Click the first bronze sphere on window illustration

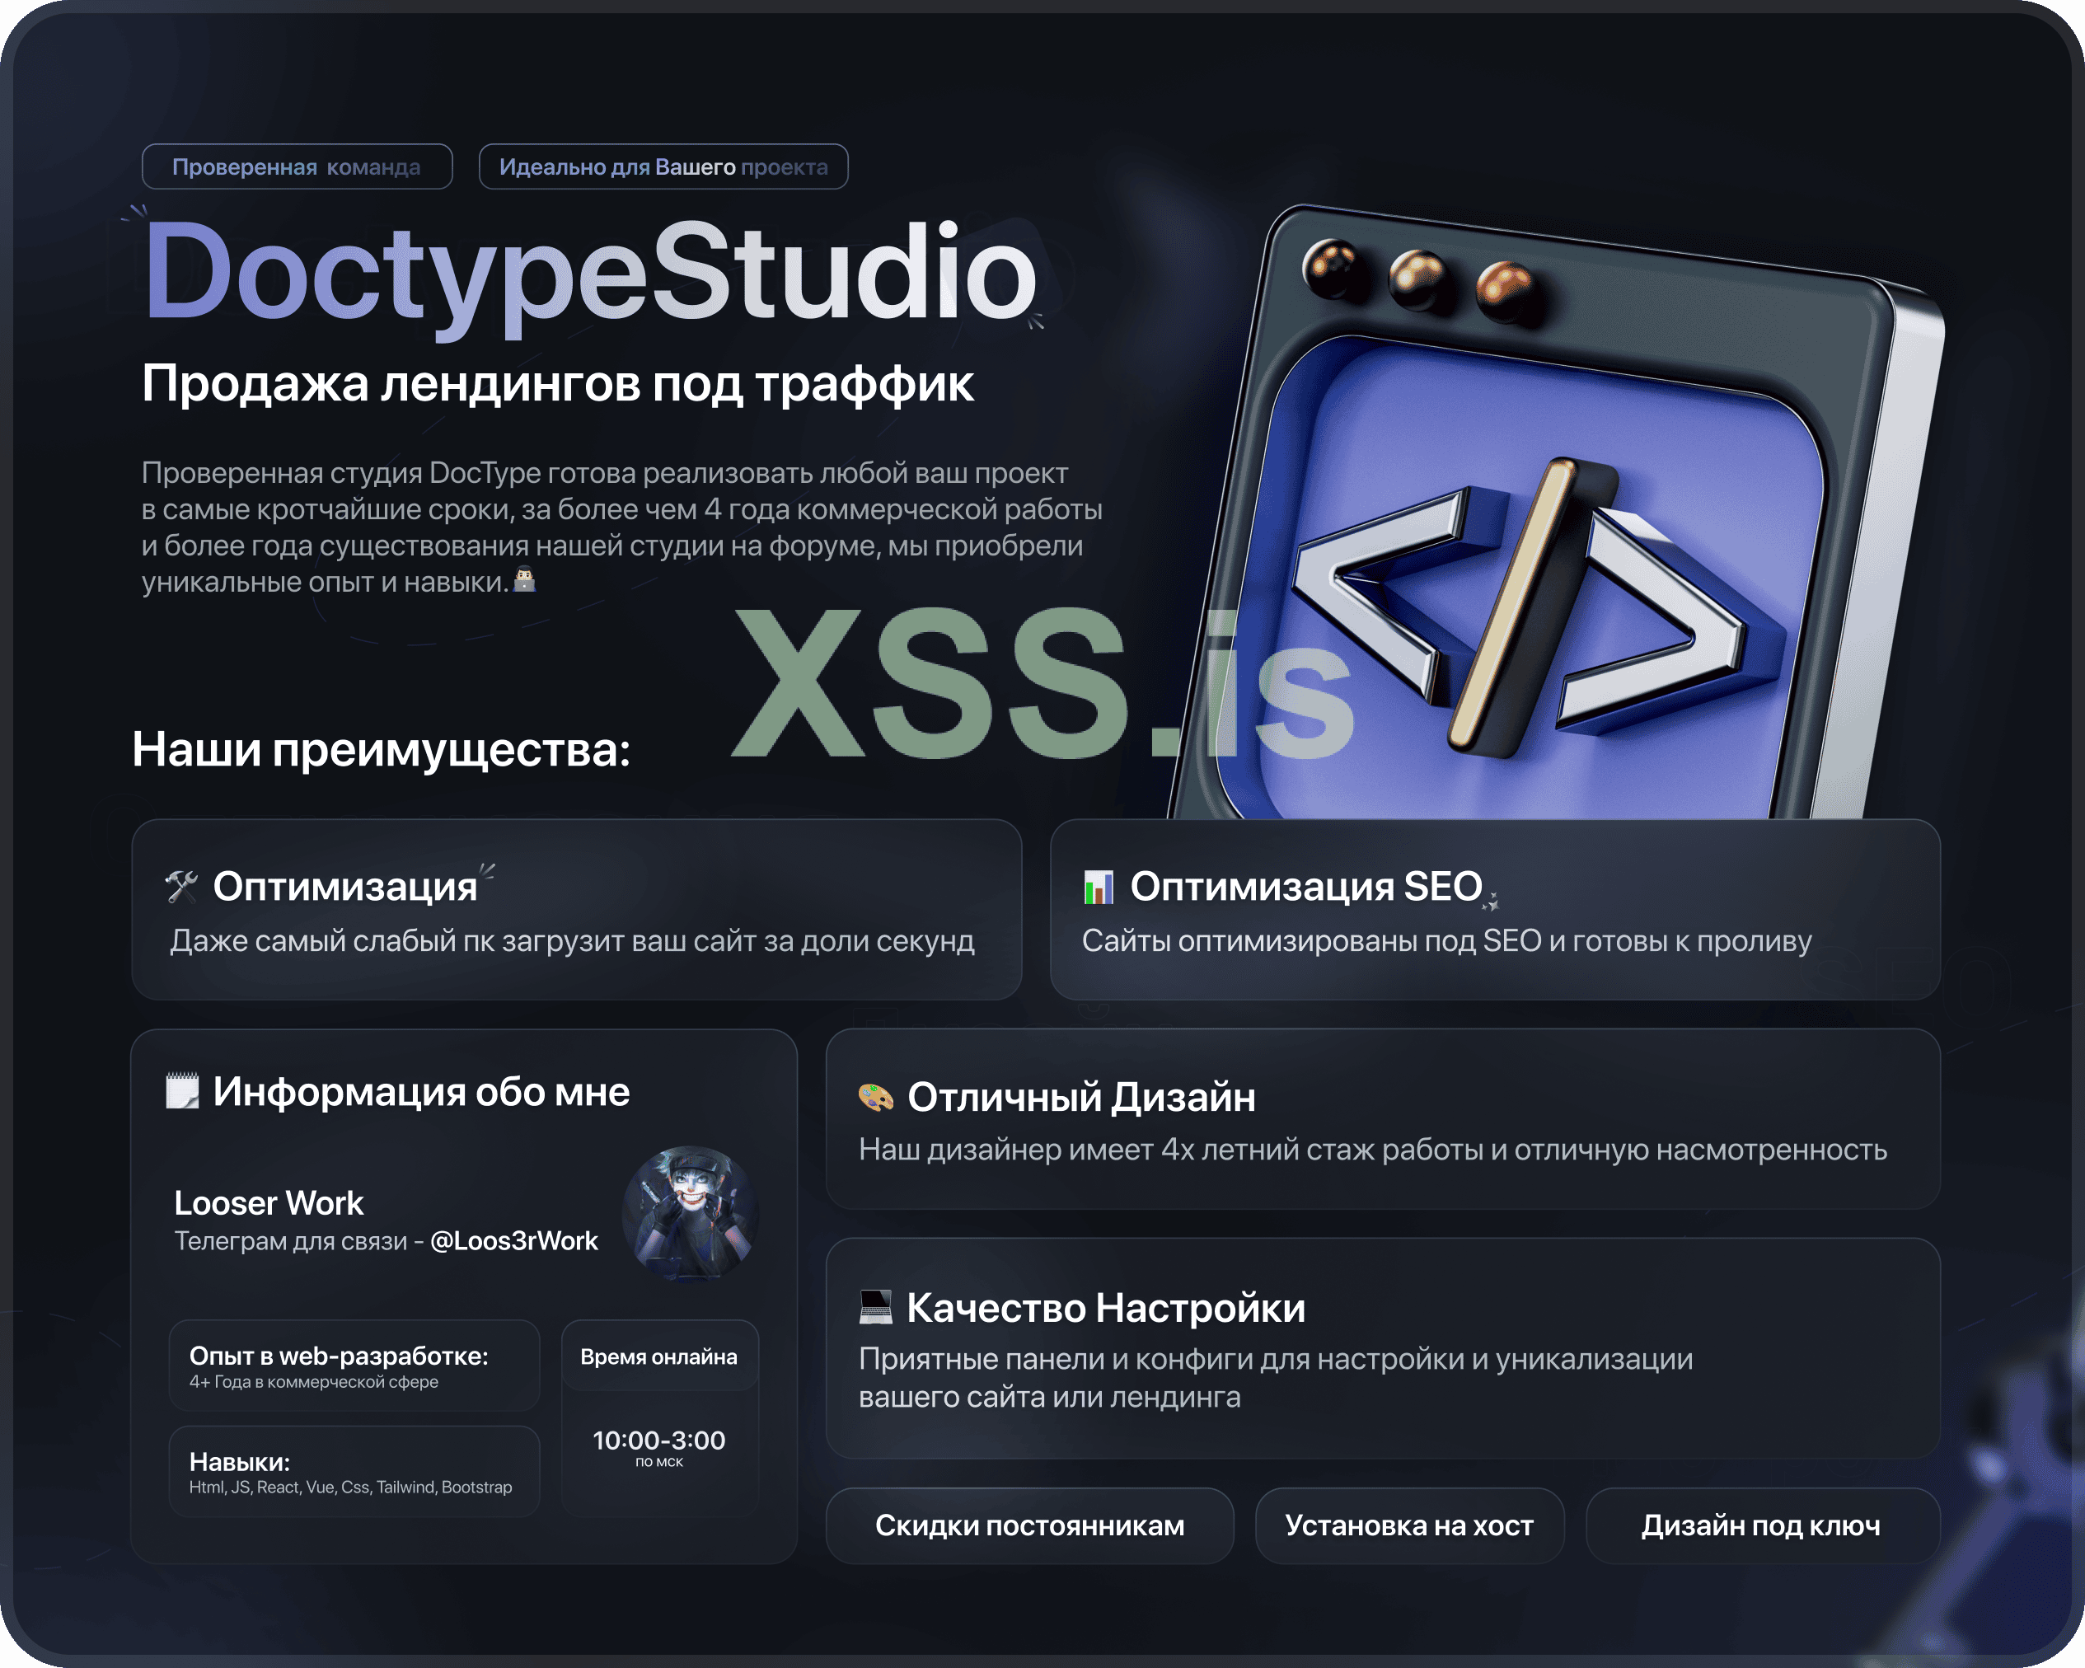1333,268
